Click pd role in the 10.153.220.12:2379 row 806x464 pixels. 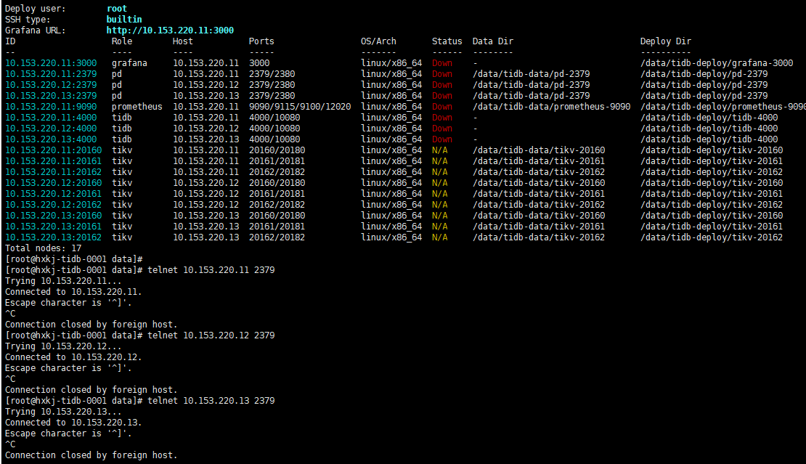[117, 85]
